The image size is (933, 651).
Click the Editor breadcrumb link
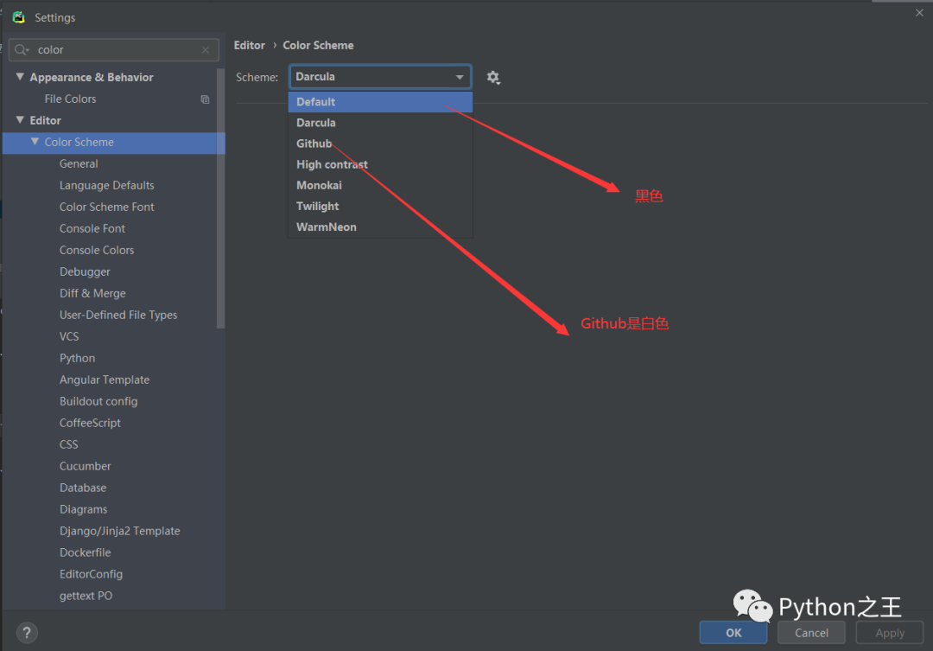(250, 45)
